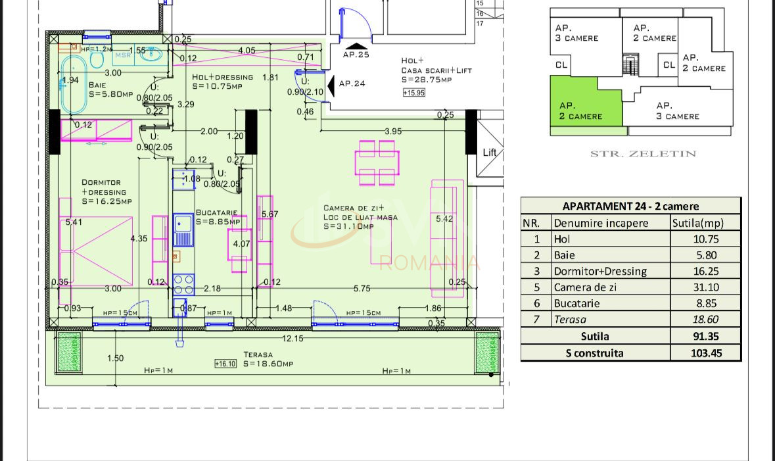Click the dining table icon in Camera de zi

click(378, 161)
